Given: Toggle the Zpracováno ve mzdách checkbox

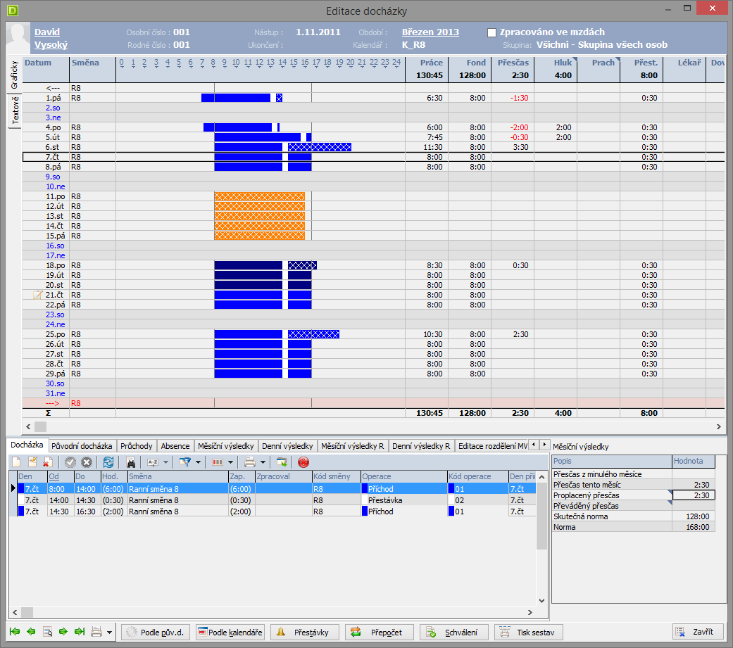Looking at the screenshot, I should coord(492,32).
